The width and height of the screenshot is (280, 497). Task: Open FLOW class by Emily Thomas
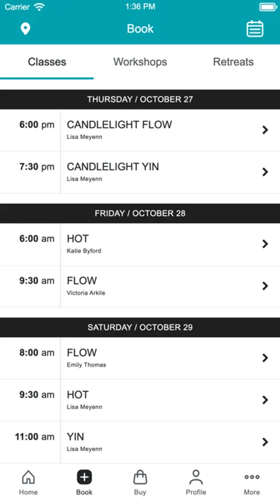point(140,358)
